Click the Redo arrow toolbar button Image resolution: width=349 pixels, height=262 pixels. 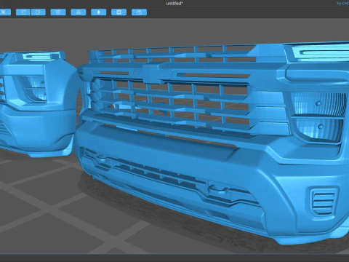tap(39, 12)
